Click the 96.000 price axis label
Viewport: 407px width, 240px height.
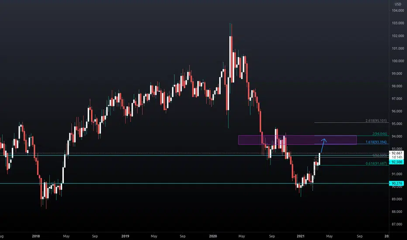pos(398,111)
